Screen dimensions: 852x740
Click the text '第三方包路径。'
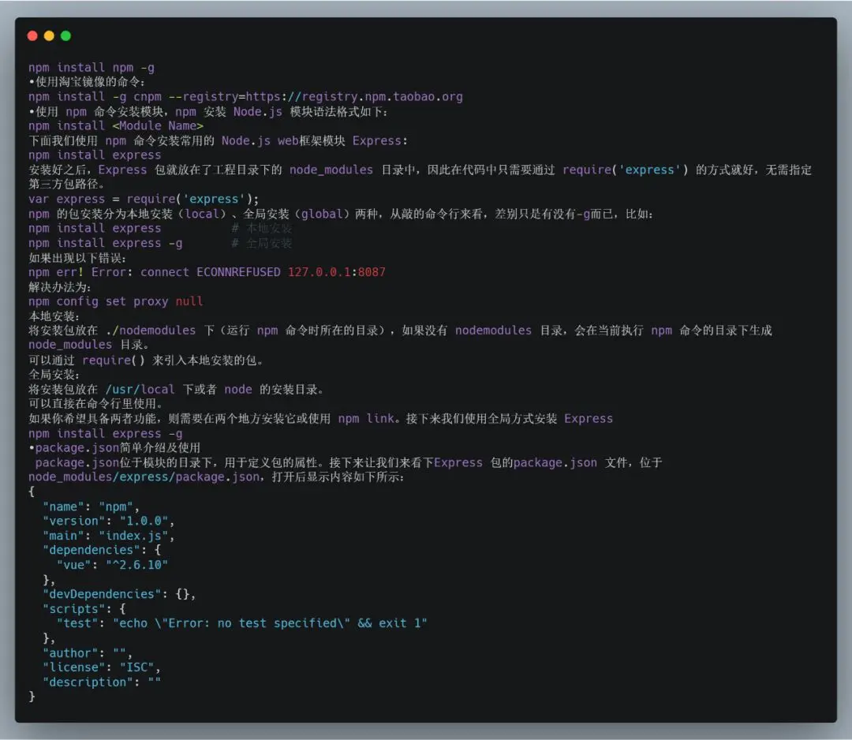66,184
